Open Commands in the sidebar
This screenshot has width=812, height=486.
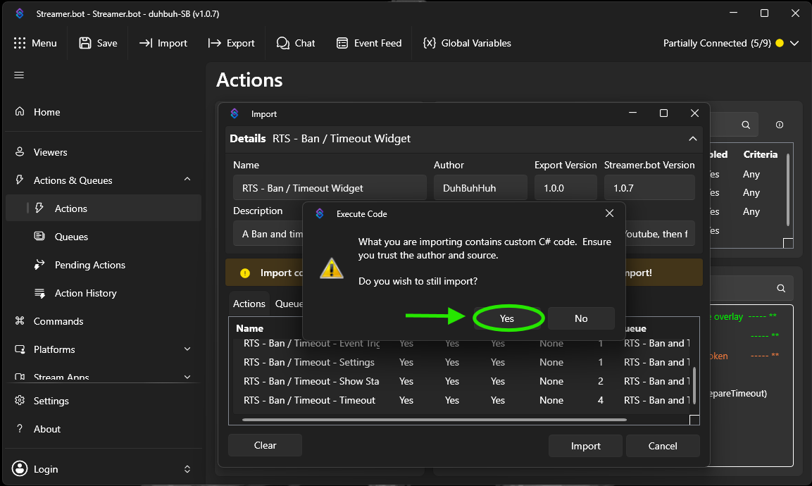click(x=104, y=321)
